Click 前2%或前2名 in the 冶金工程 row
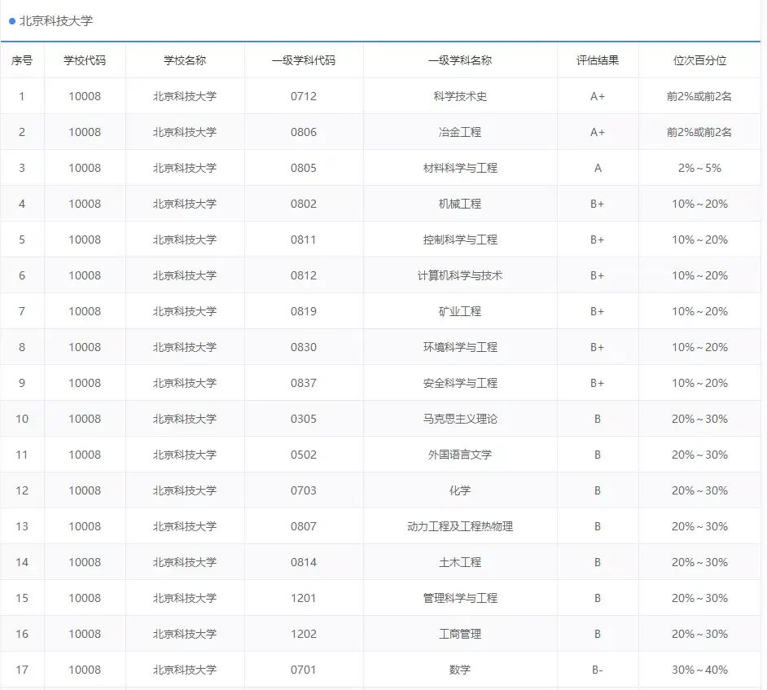Image resolution: width=767 pixels, height=690 pixels. click(699, 132)
